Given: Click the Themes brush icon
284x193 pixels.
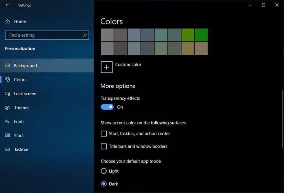Looking at the screenshot, I should [7, 108].
